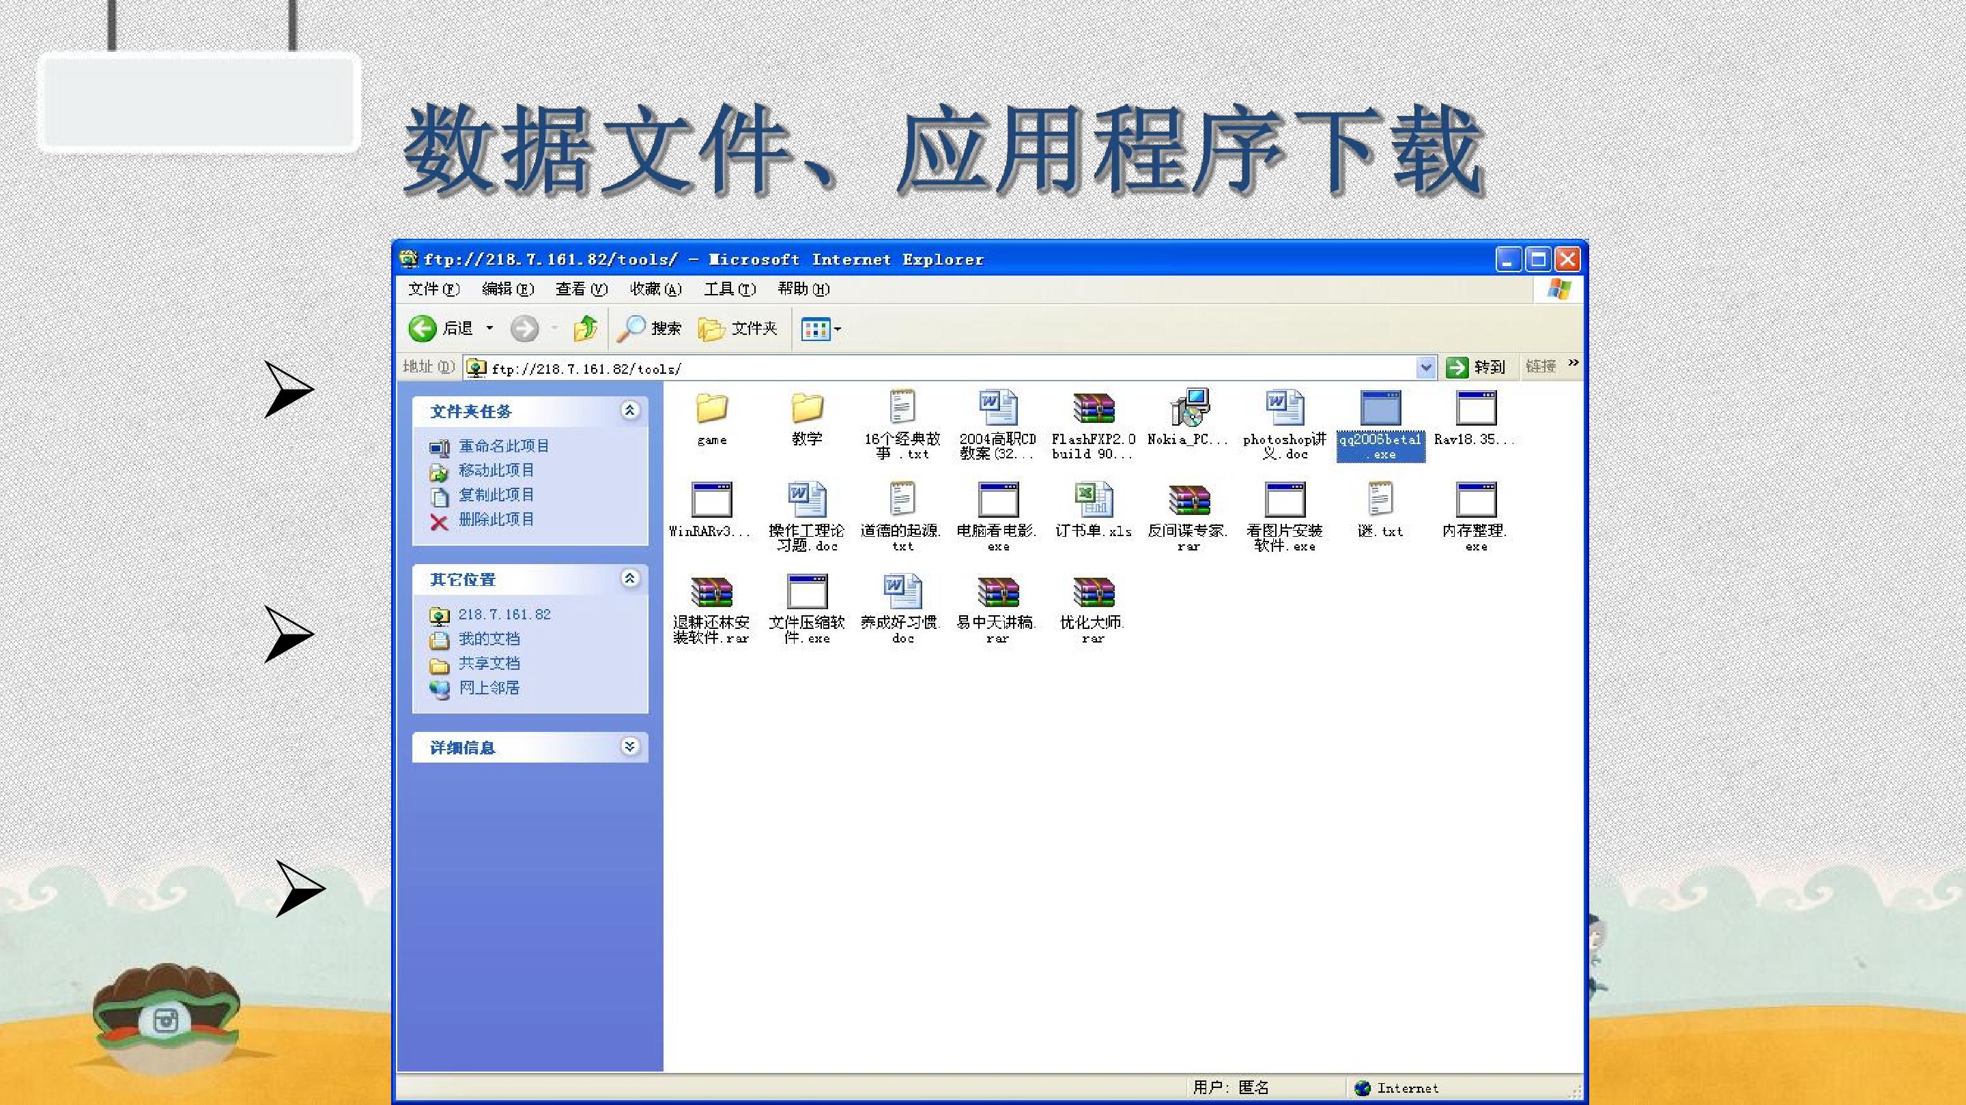Click the Internet zone status bar entry

(1396, 1088)
